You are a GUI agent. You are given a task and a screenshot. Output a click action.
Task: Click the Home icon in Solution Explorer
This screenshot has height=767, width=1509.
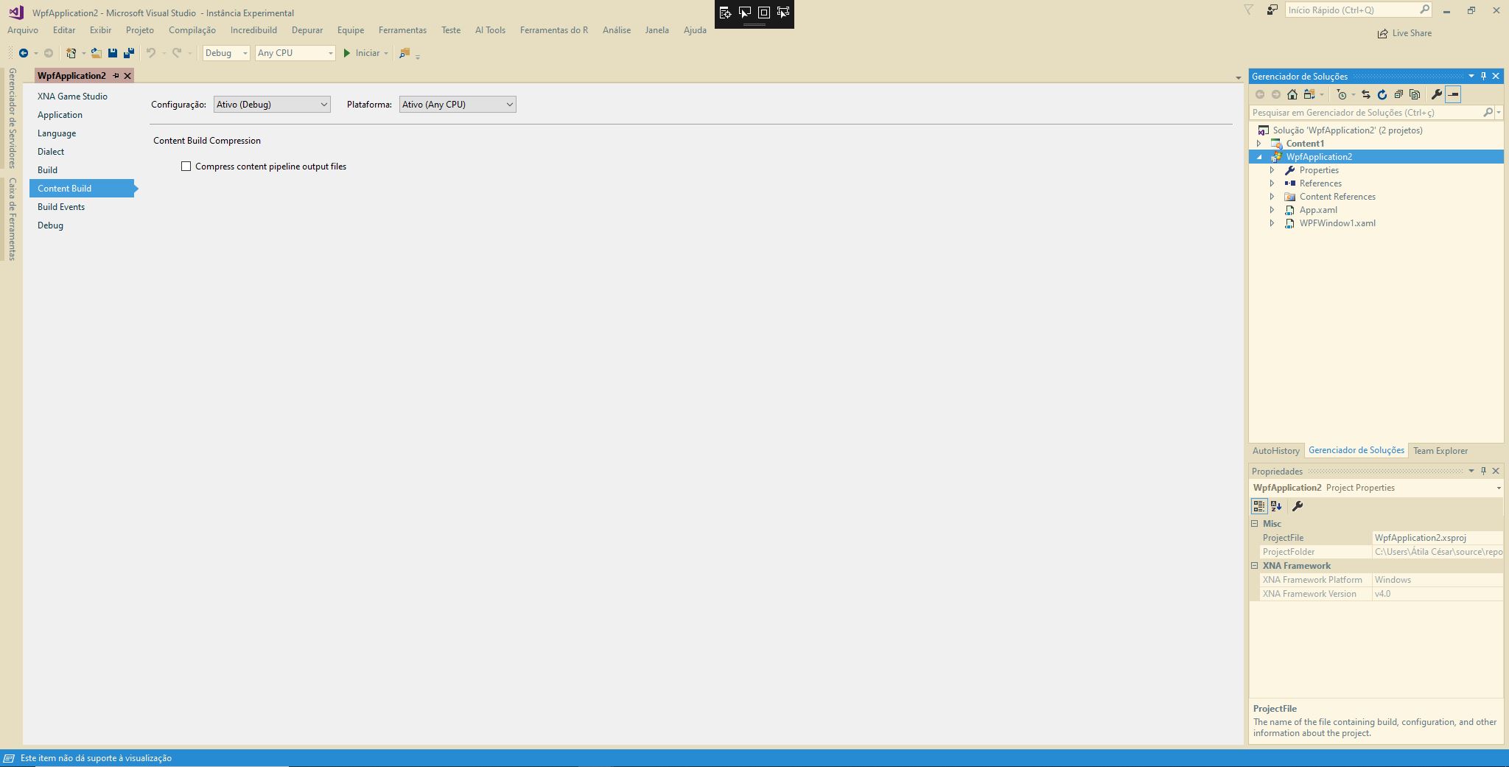[1291, 94]
